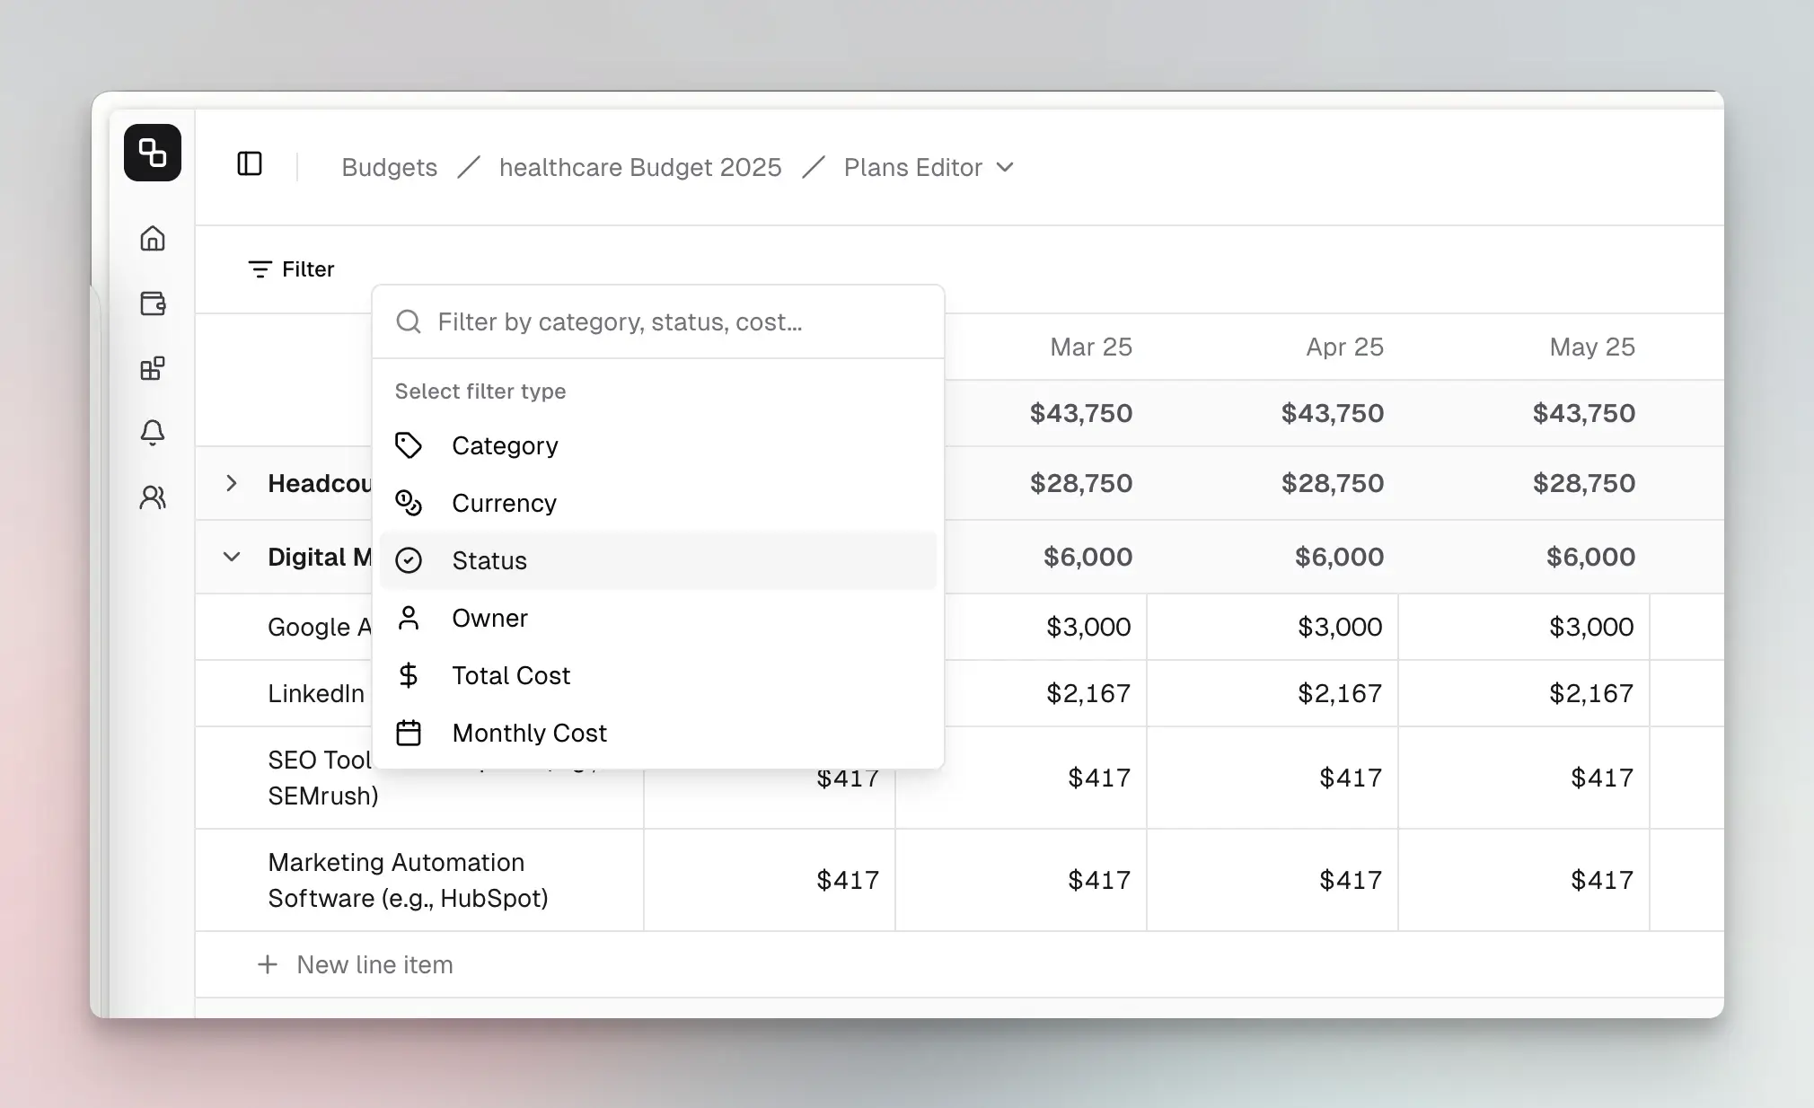This screenshot has width=1814, height=1108.
Task: Click the team members icon in sidebar
Action: (x=153, y=497)
